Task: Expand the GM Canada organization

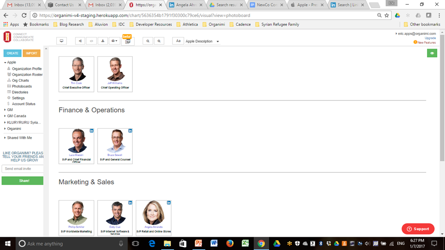Action: [5, 116]
